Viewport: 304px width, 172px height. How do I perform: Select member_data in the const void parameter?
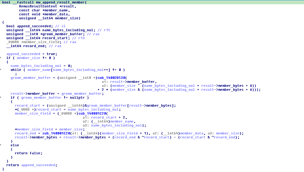[56, 14]
